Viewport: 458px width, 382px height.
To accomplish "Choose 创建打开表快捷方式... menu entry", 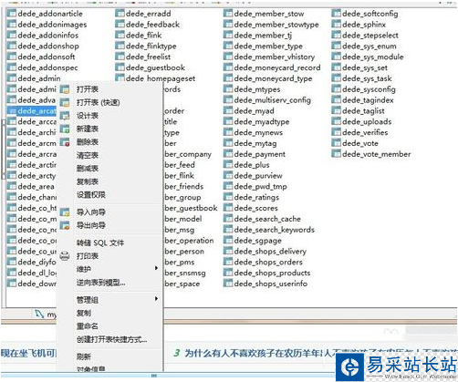I will pos(112,339).
